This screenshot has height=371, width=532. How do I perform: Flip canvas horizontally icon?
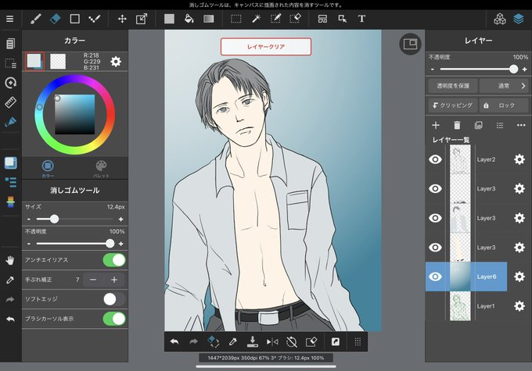(272, 342)
